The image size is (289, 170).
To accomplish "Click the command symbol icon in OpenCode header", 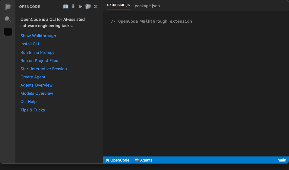I will [96, 7].
